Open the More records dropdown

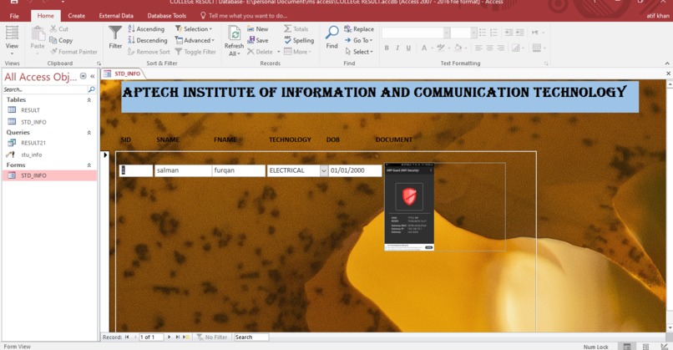[297, 52]
